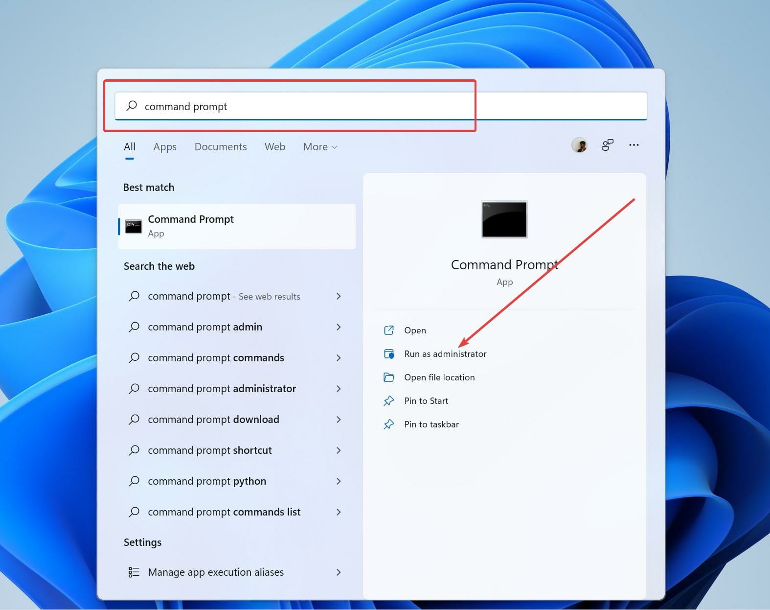
Task: Open 'command prompt commands list' web suggestion
Action: (x=237, y=512)
